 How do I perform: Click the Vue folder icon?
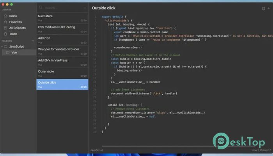[7, 52]
